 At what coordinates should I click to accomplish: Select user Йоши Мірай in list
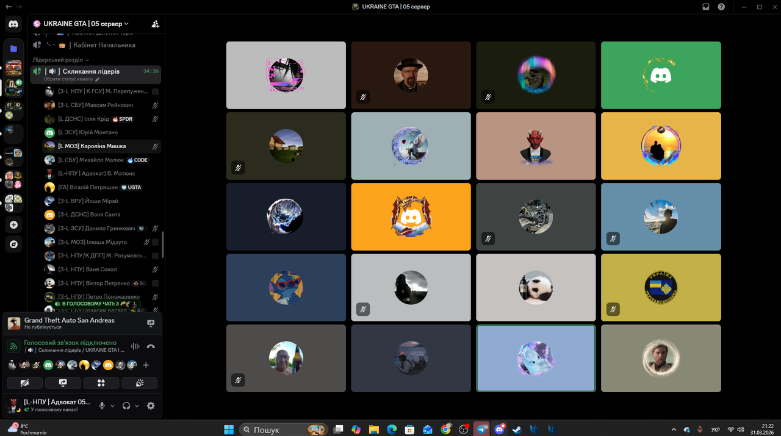[x=102, y=201]
